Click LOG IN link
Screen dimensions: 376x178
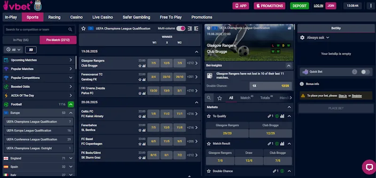319,6
